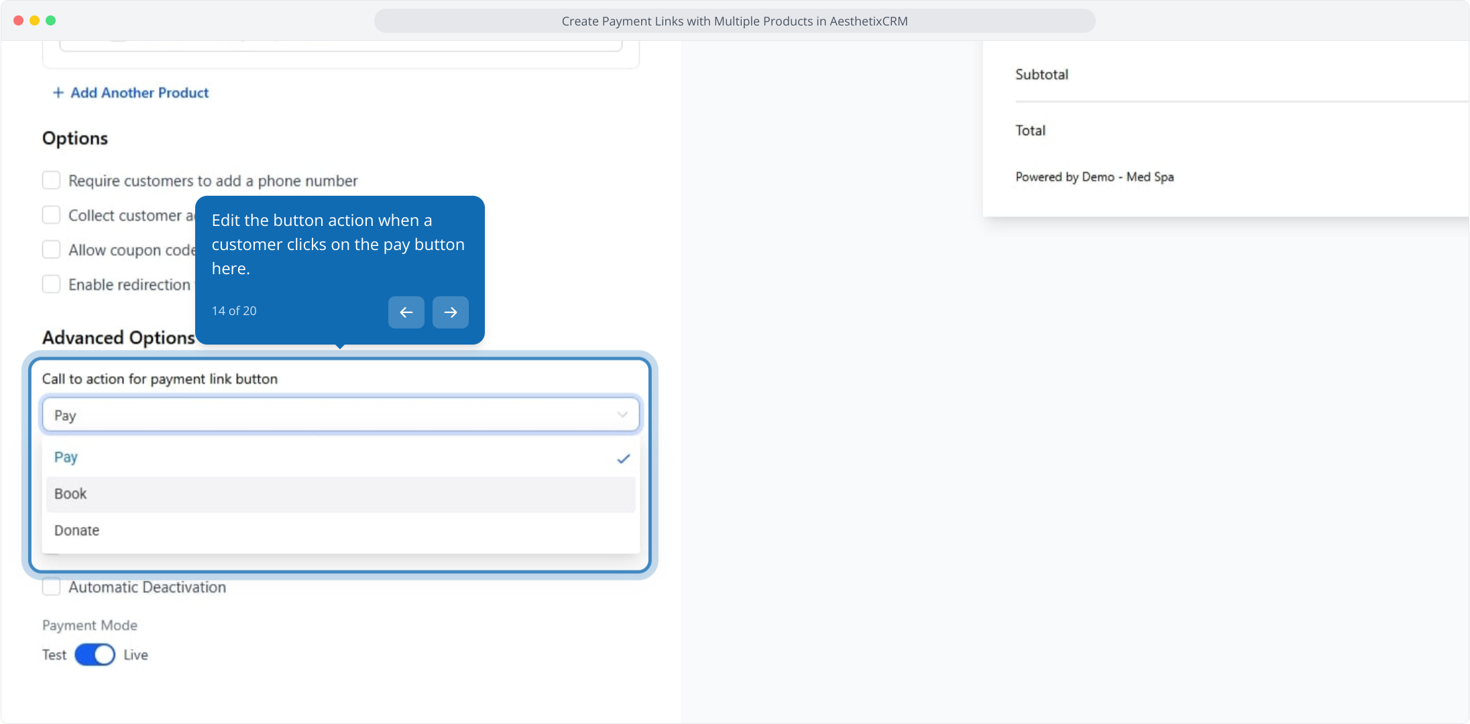Click the previous step arrow in tooltip

click(x=406, y=312)
